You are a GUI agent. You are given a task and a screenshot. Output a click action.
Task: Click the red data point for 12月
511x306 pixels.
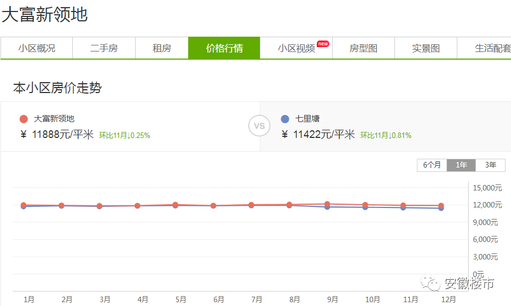tap(441, 205)
